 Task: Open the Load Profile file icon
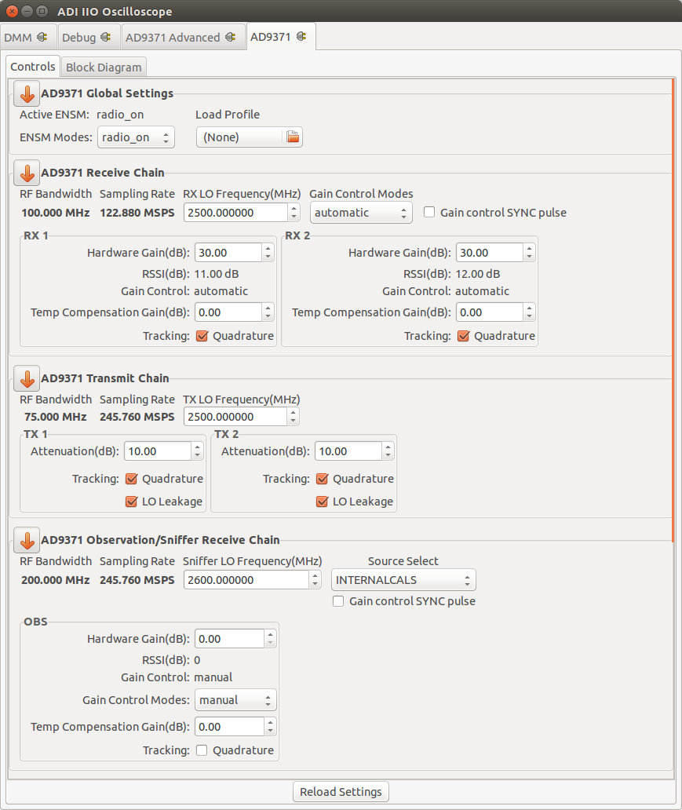pos(294,137)
